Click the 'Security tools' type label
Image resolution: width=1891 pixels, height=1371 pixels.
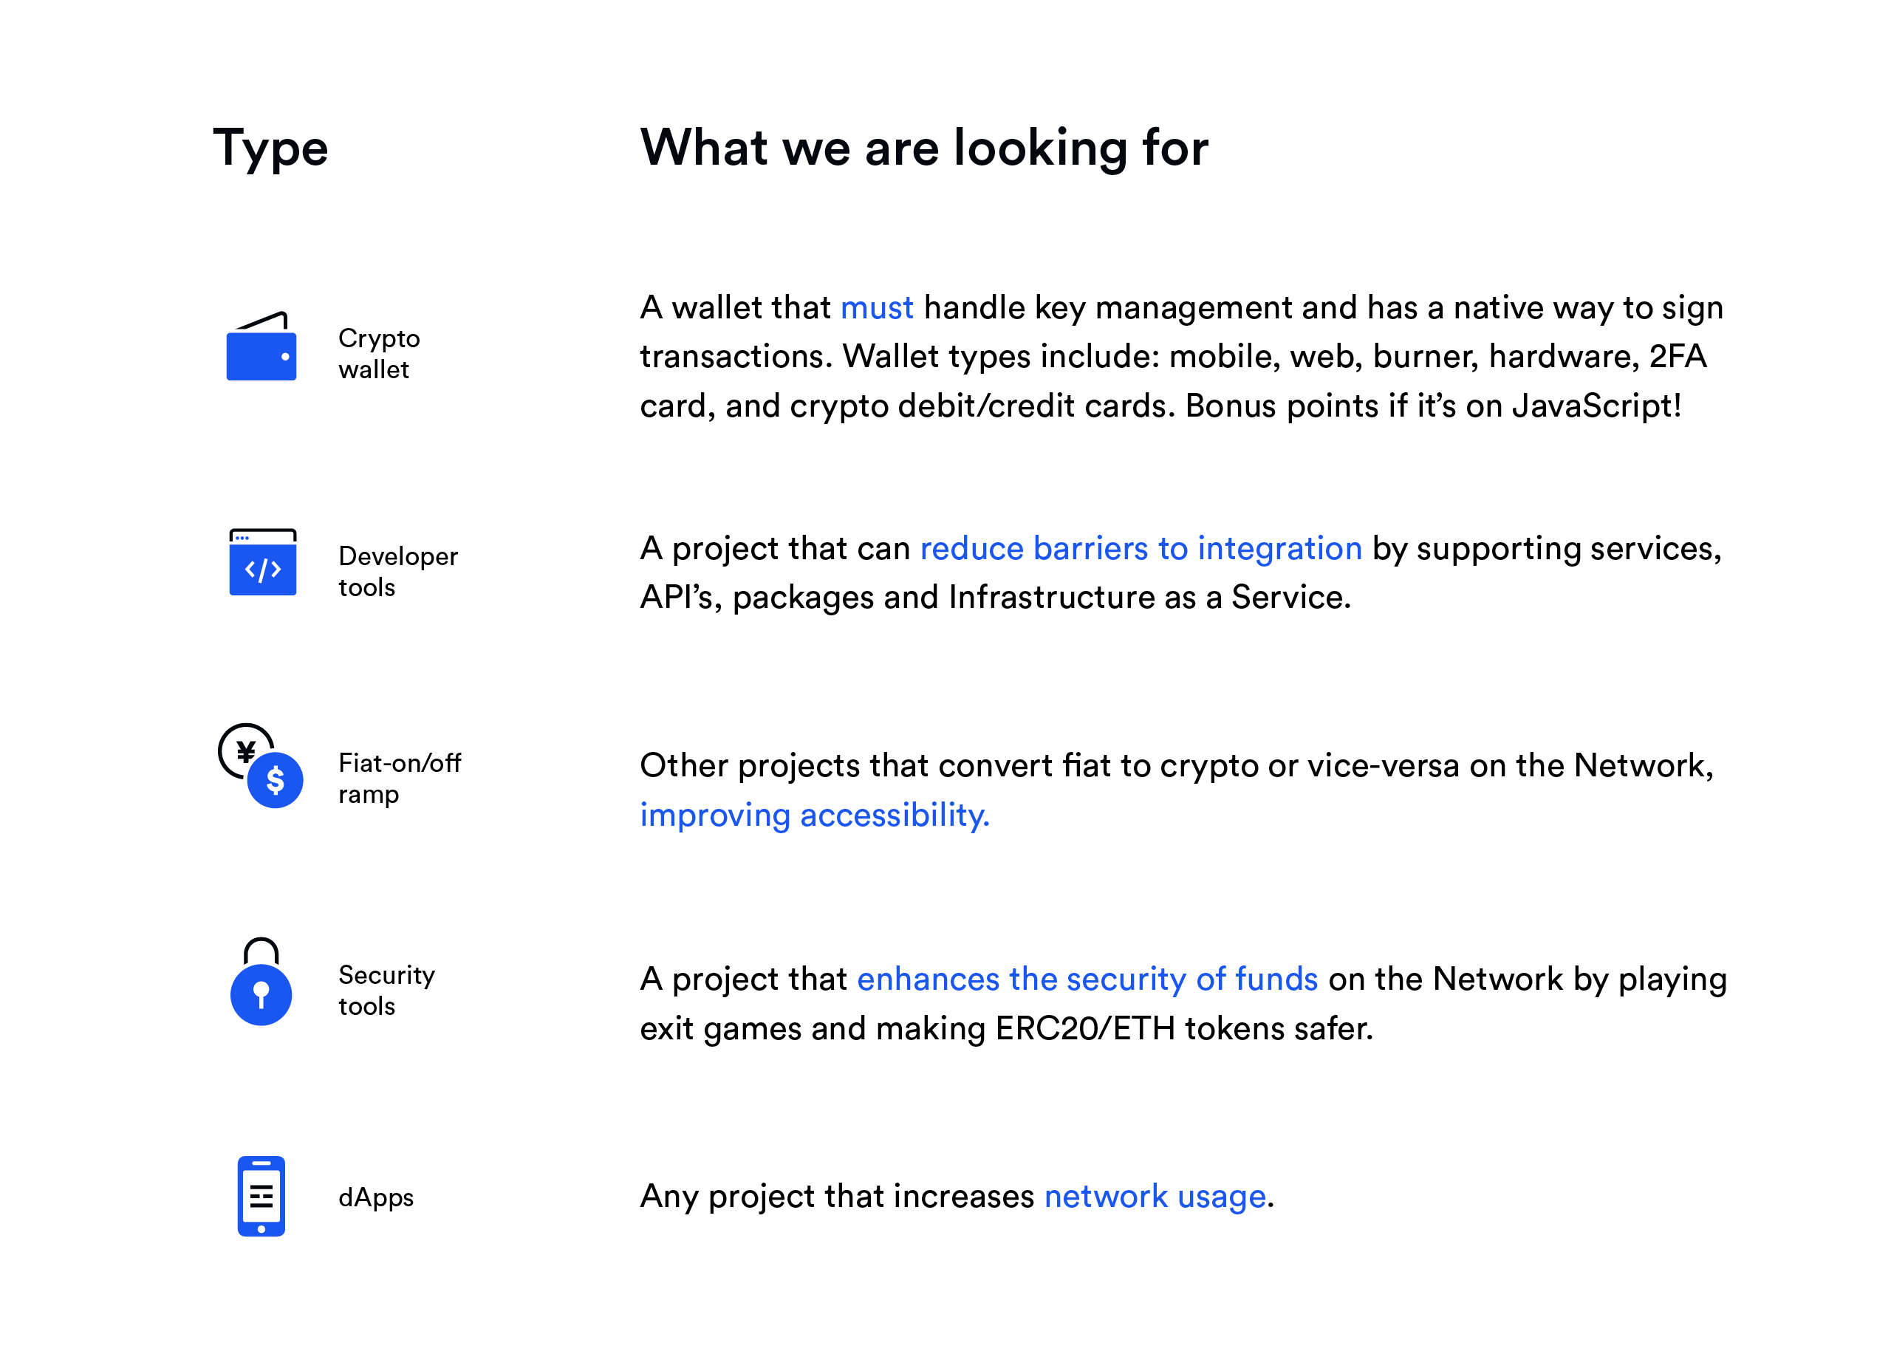386,990
